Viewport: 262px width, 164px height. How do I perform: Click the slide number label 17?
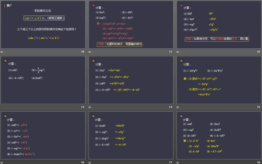coord(170,163)
